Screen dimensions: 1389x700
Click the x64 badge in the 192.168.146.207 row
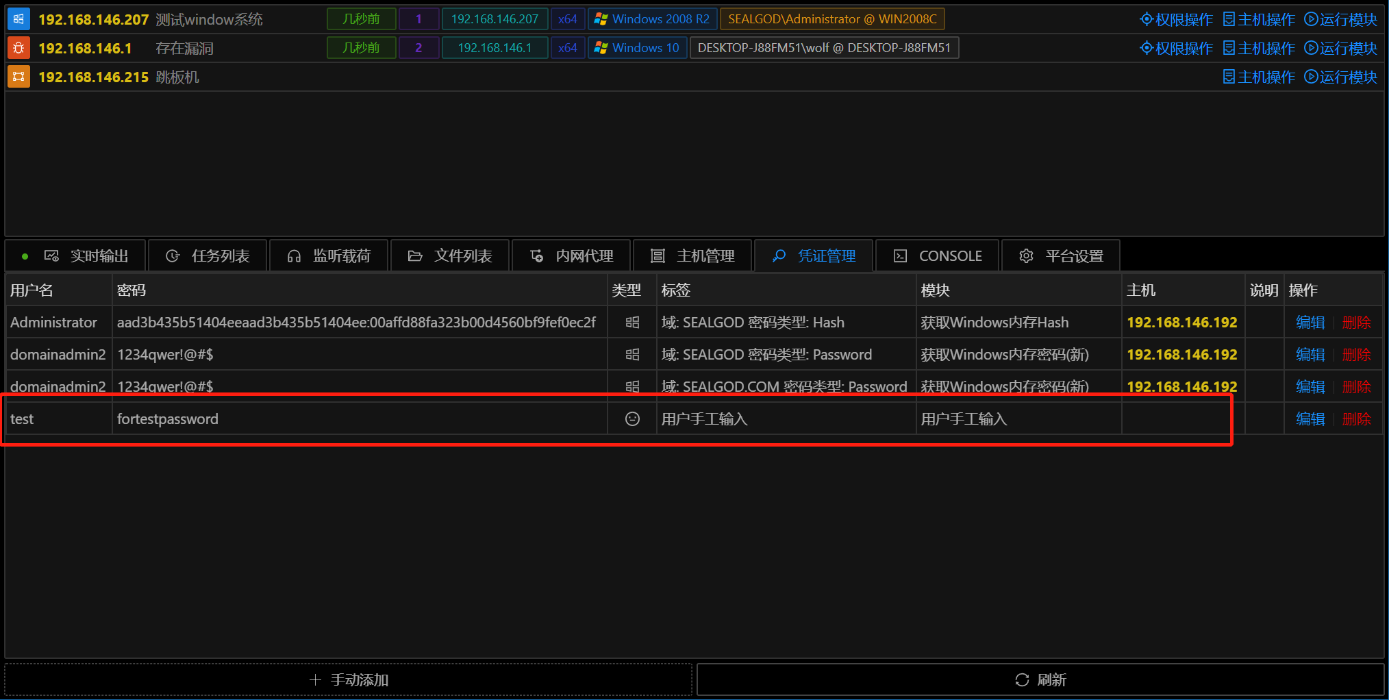[x=568, y=19]
